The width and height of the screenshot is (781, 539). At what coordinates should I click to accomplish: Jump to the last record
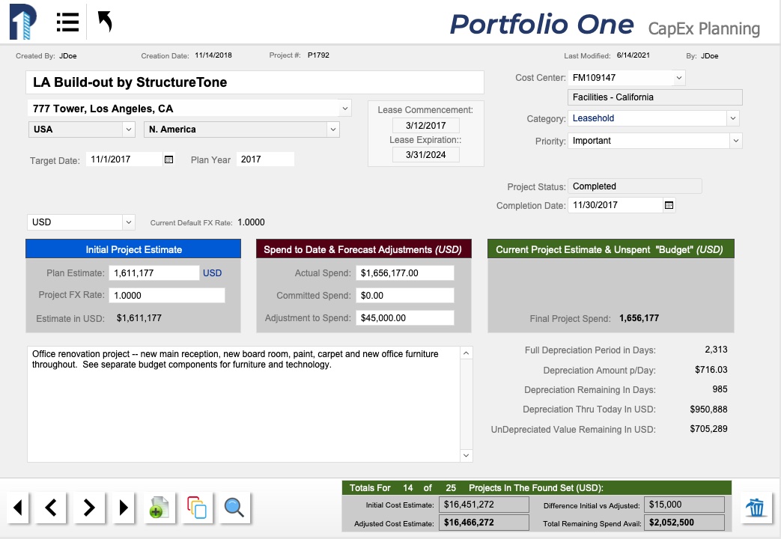[124, 508]
